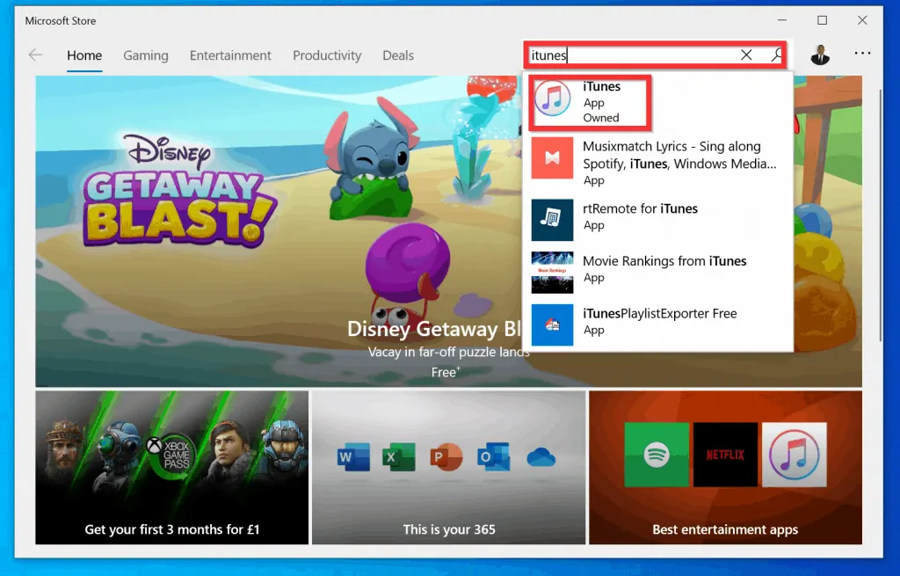The width and height of the screenshot is (900, 576).
Task: Open the user account profile picture
Action: (x=819, y=55)
